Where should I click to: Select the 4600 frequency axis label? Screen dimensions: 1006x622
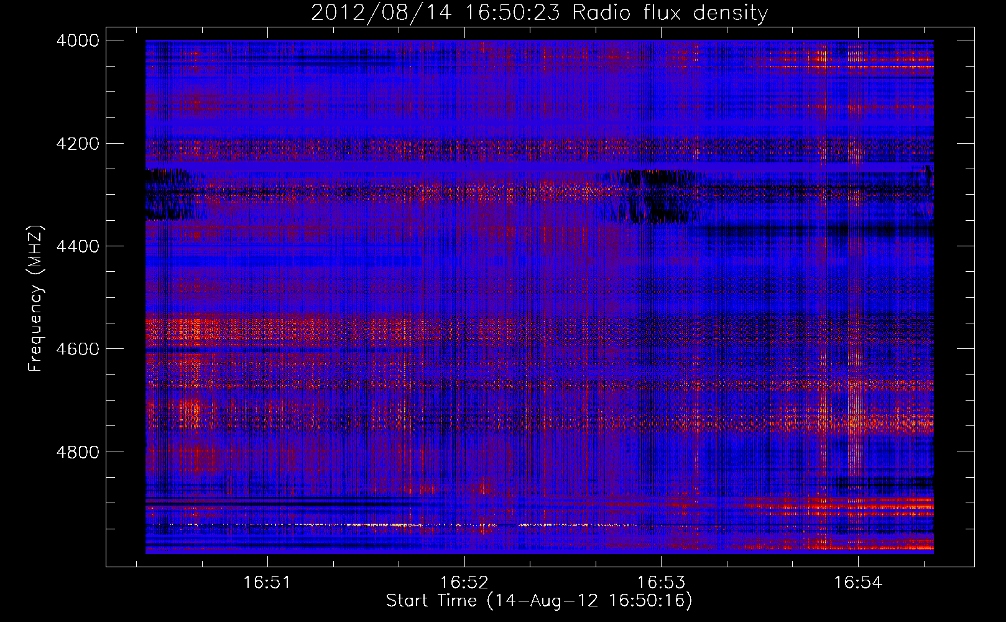pyautogui.click(x=78, y=349)
